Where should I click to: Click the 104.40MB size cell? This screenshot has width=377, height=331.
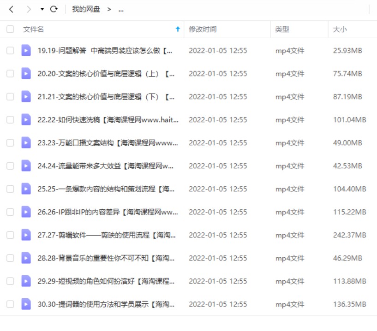tap(350, 189)
